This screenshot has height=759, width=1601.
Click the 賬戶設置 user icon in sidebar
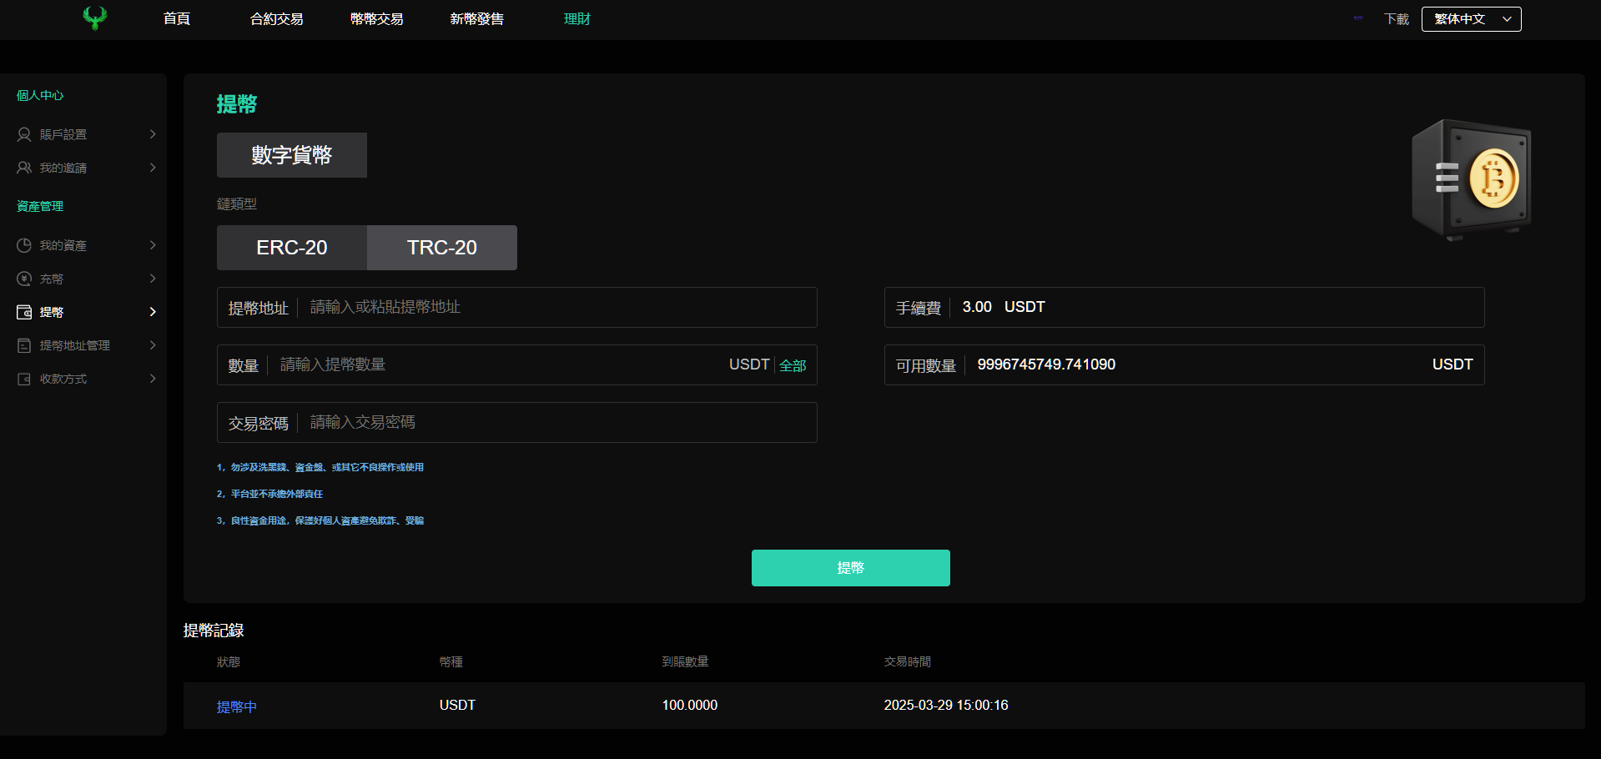click(x=24, y=134)
